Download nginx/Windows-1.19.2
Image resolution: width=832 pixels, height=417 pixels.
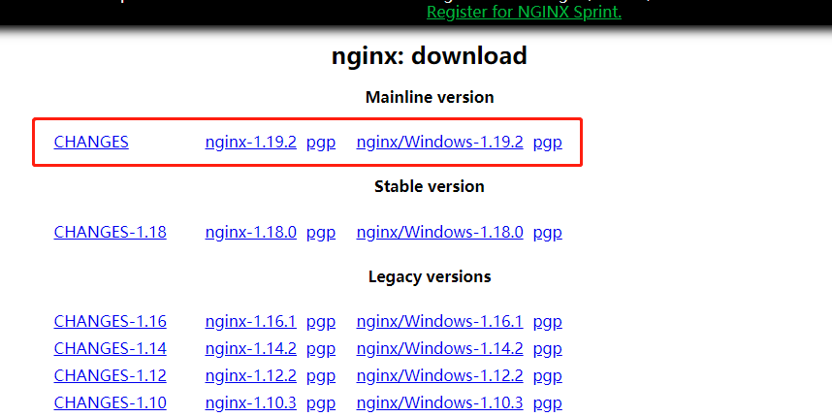pyautogui.click(x=439, y=142)
